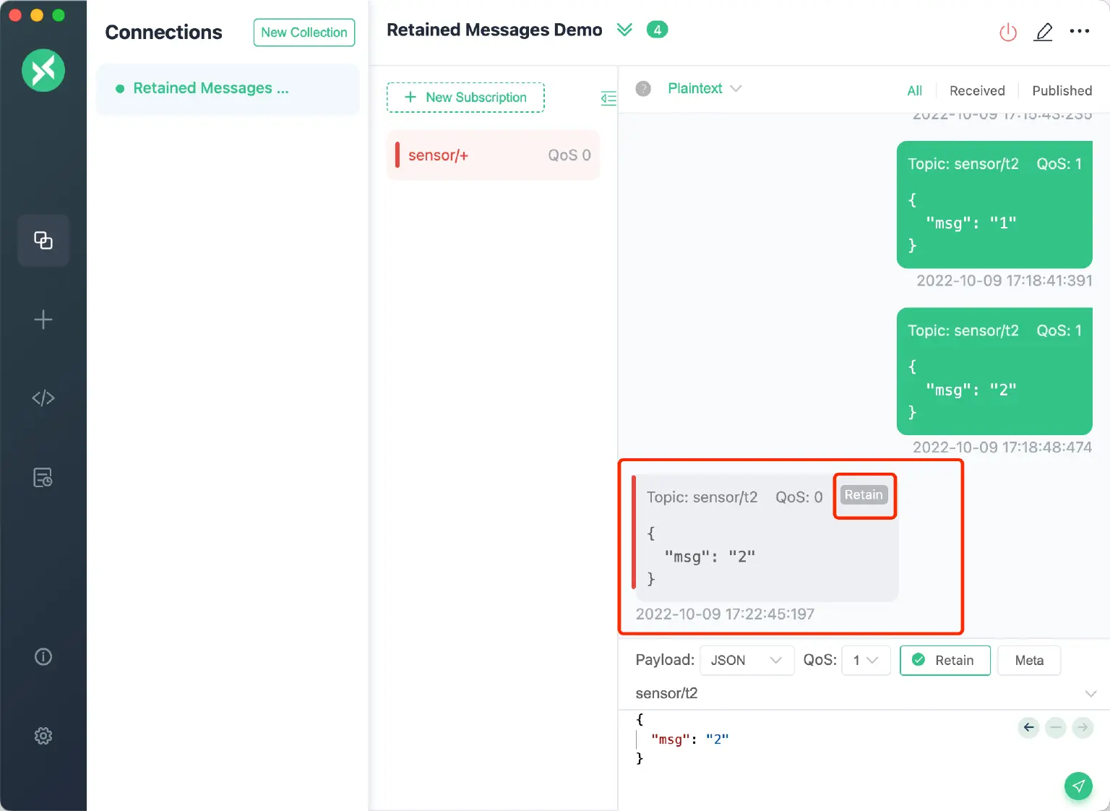Screen dimensions: 1110x811
Task: Send the message with the paper plane icon
Action: point(1078,786)
